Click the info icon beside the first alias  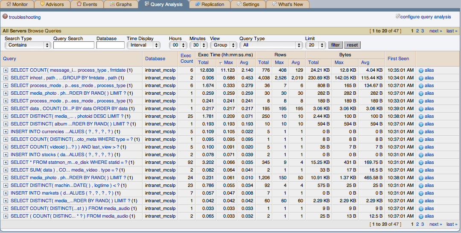[x=421, y=70]
